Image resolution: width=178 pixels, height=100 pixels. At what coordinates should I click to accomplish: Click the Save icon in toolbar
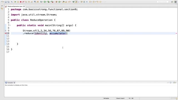[x=6, y=2]
